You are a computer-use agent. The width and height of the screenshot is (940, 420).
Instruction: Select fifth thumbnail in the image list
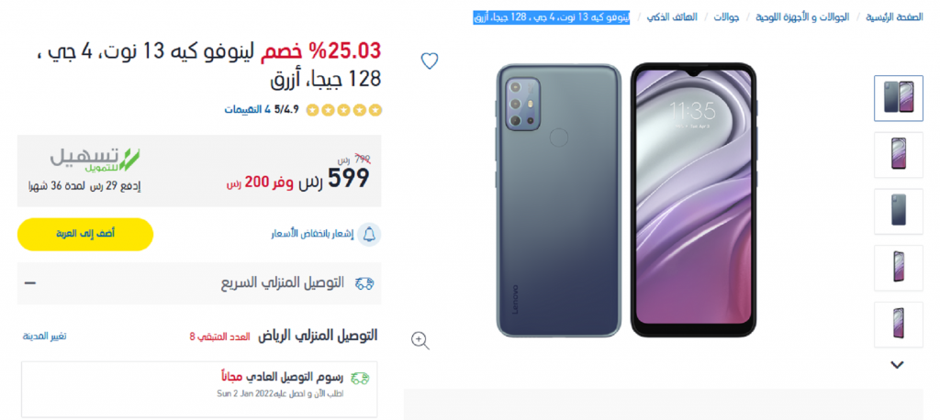coord(898,324)
